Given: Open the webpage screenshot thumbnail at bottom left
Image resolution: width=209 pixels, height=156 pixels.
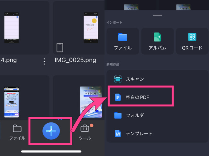Looking at the screenshot, I should (x=12, y=102).
